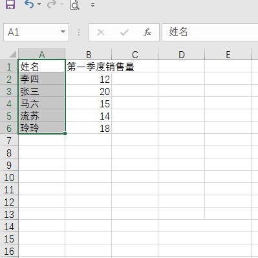
Task: Select column A header
Action: (x=42, y=54)
